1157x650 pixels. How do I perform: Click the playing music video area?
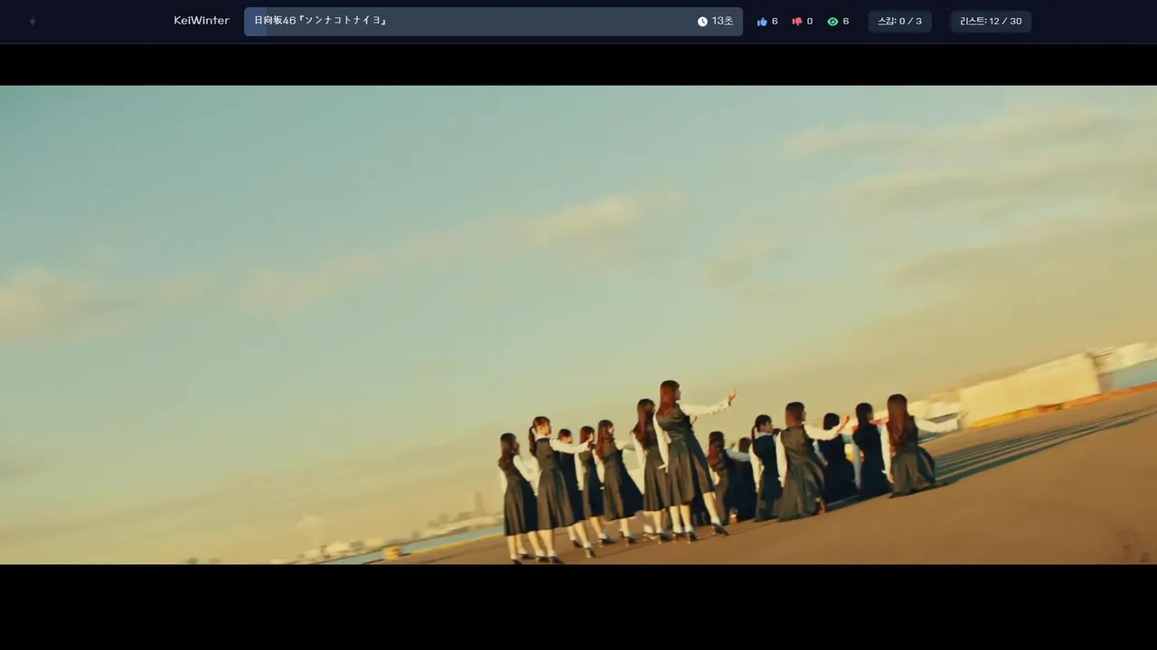pyautogui.click(x=578, y=325)
